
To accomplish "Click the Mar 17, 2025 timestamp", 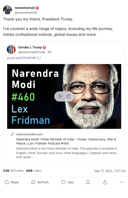I will coord(110,171).
